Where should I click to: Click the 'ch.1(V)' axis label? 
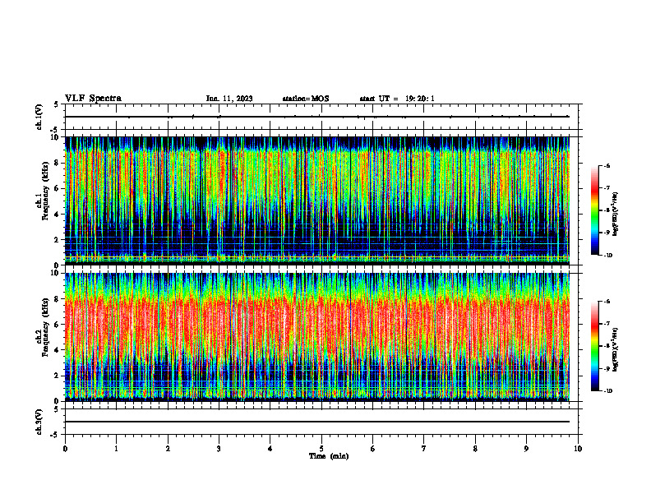click(39, 117)
